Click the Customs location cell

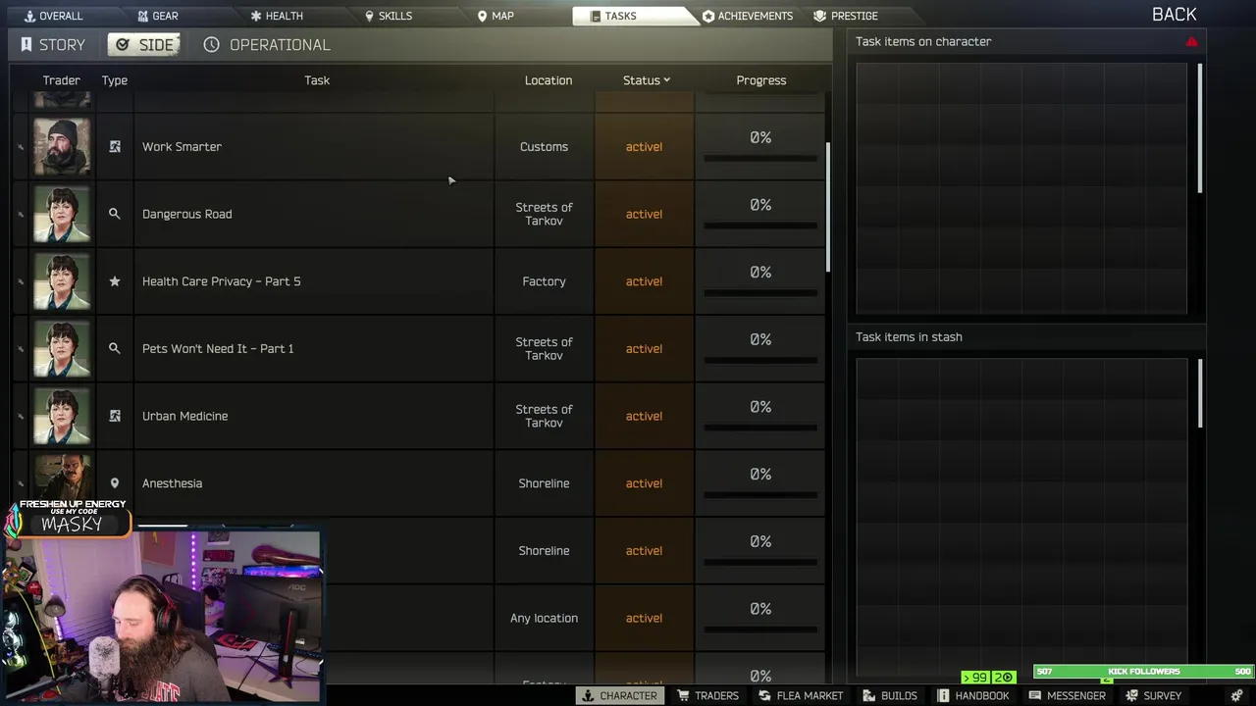coord(544,147)
